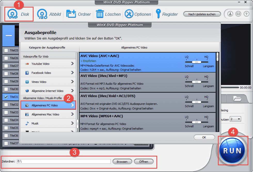Screen dimensions: 253x172
Task: Check the Titel25 checkbox
Action: pyautogui.click(x=6, y=50)
